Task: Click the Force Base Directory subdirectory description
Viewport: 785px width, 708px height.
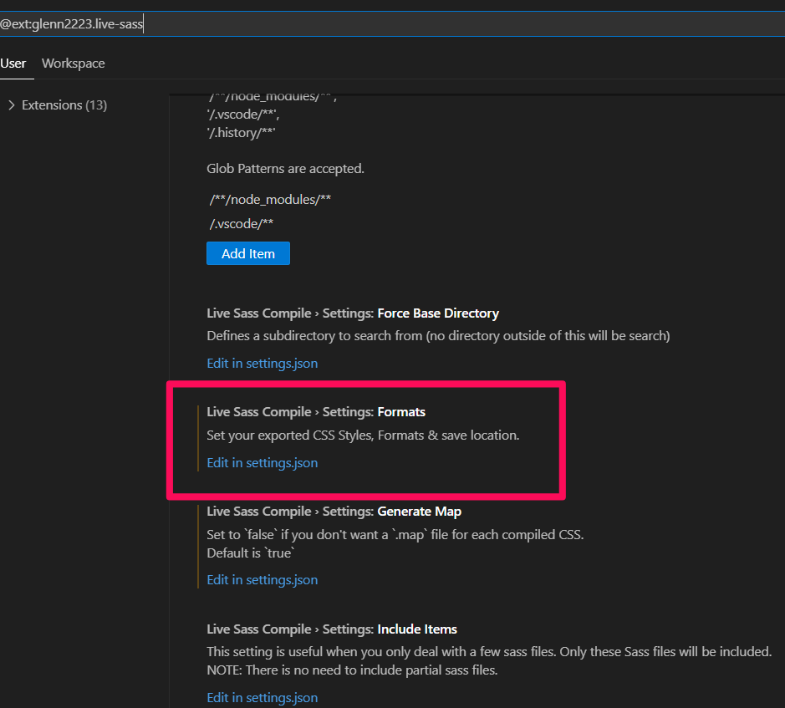Action: [438, 336]
